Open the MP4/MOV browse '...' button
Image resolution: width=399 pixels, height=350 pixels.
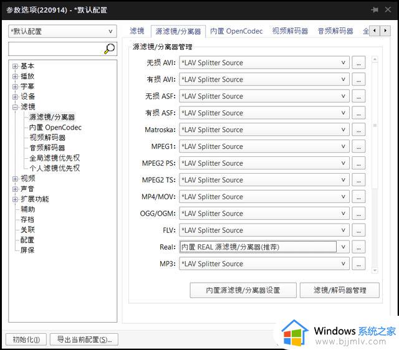point(358,197)
